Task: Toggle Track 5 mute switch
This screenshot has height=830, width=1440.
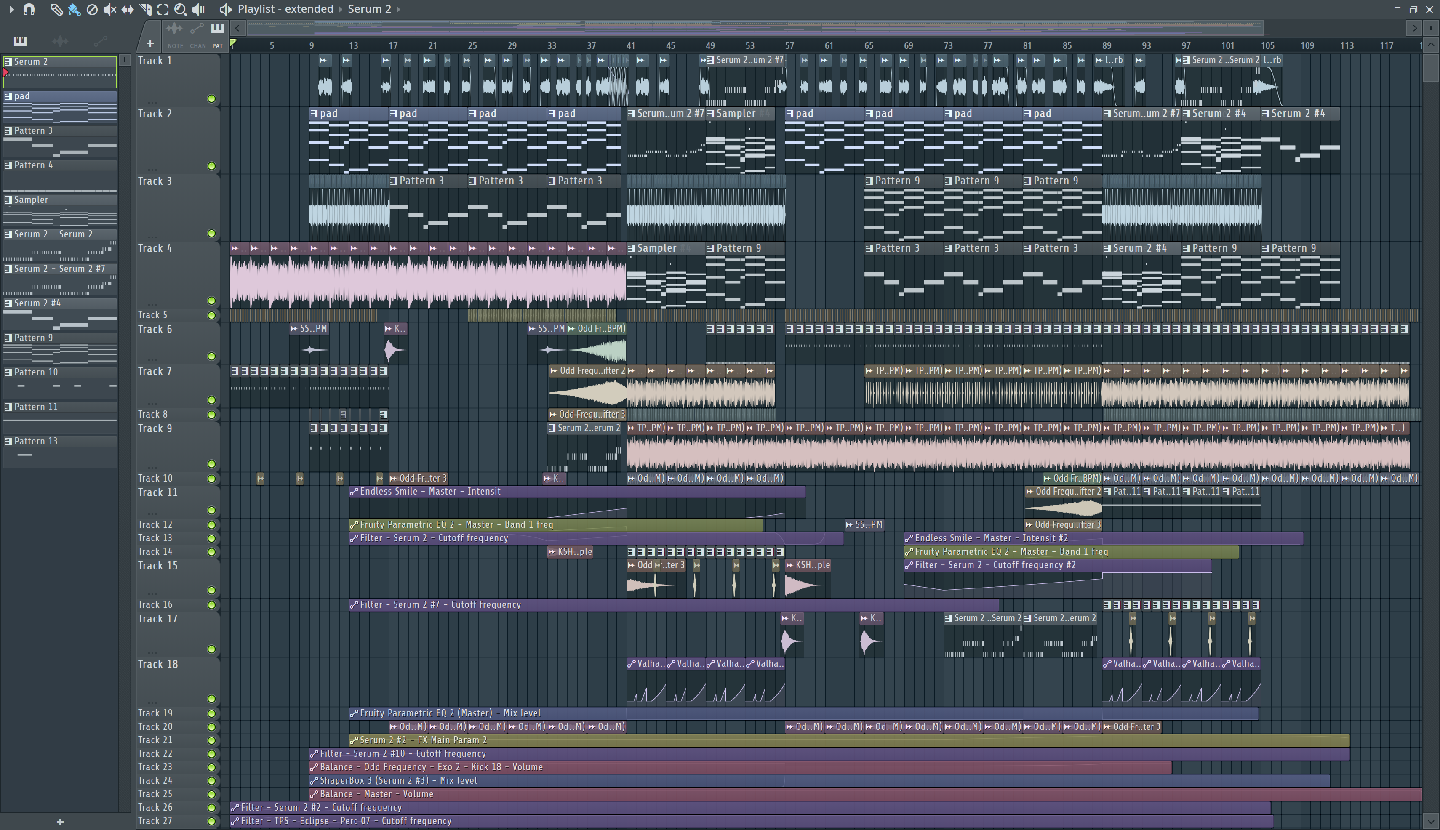Action: tap(212, 315)
